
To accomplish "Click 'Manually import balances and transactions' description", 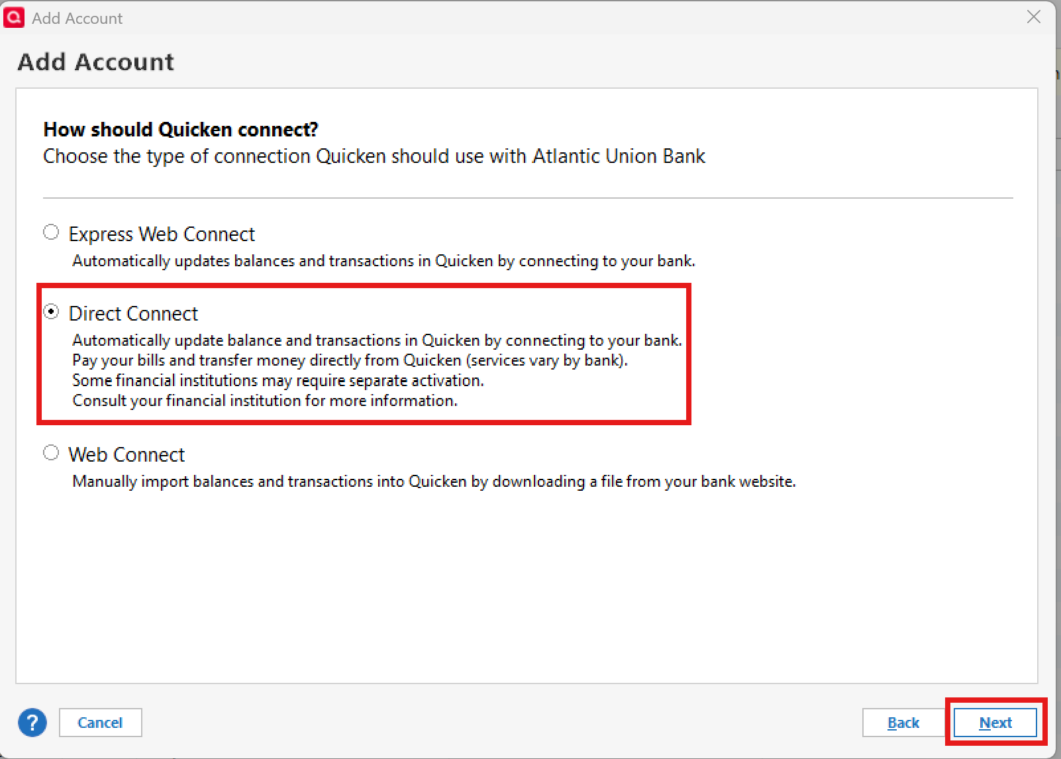I will click(434, 481).
